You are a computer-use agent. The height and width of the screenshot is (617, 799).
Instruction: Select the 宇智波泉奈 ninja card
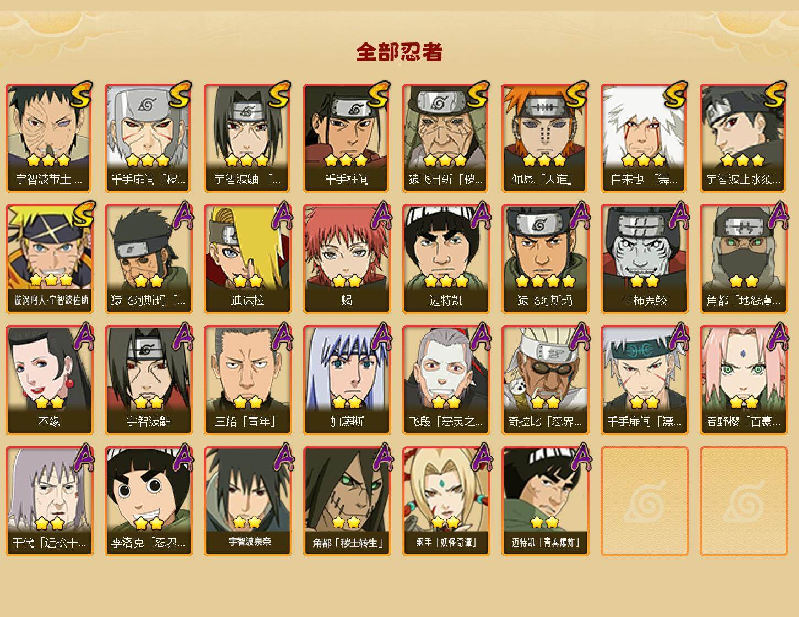coord(248,501)
